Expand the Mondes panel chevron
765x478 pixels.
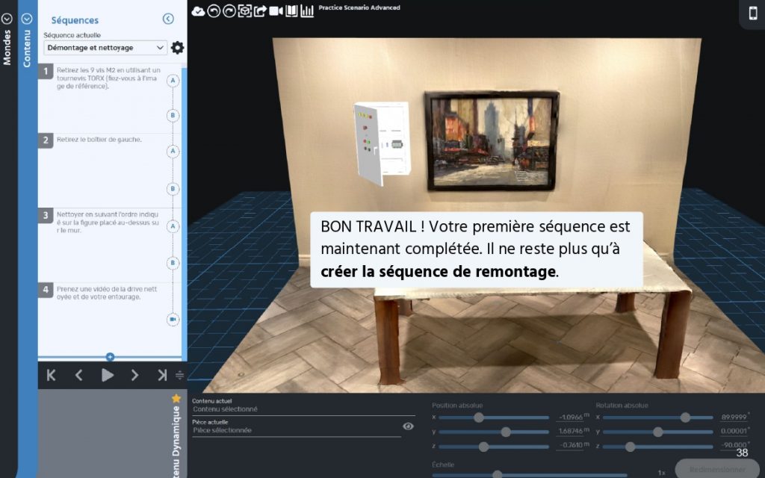(7, 19)
